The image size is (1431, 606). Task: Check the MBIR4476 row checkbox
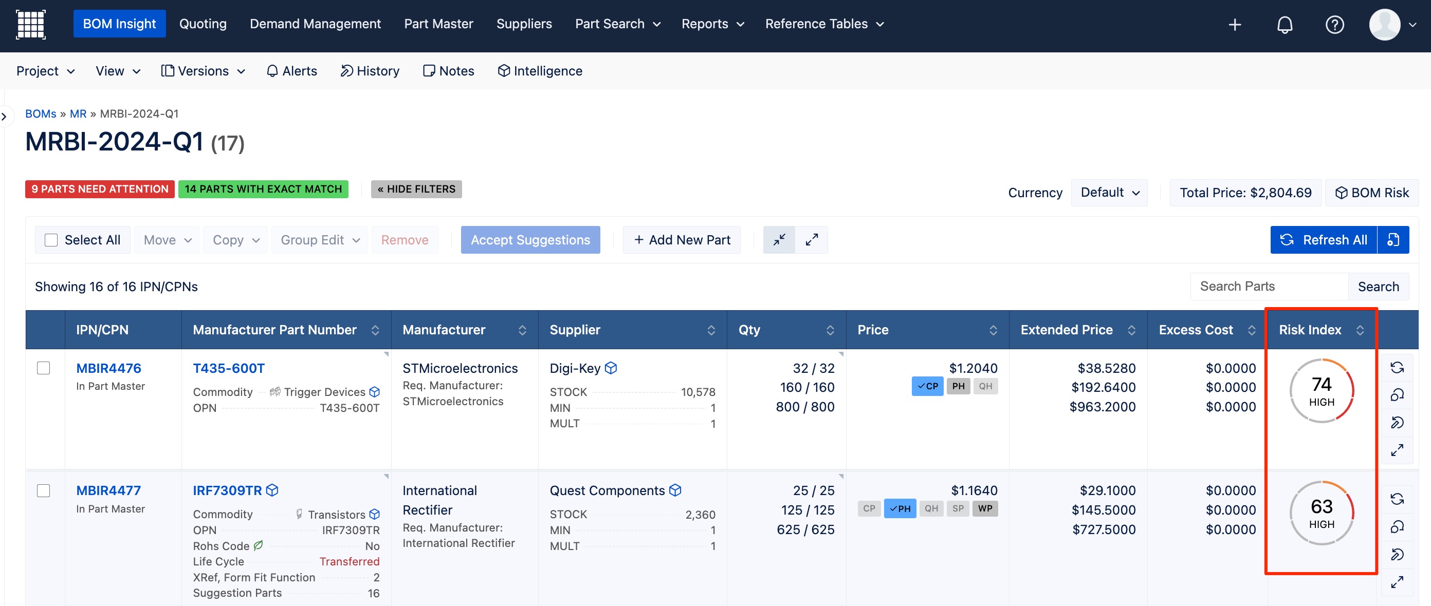43,369
